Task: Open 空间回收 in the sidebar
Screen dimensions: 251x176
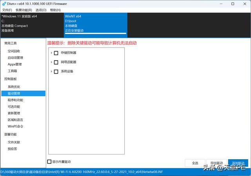Action: [14, 51]
